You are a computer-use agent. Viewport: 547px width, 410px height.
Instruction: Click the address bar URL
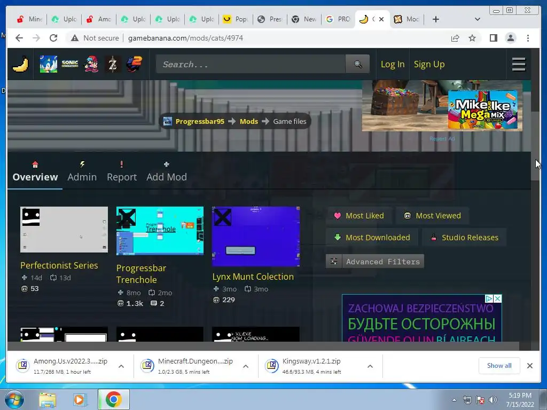(x=185, y=38)
